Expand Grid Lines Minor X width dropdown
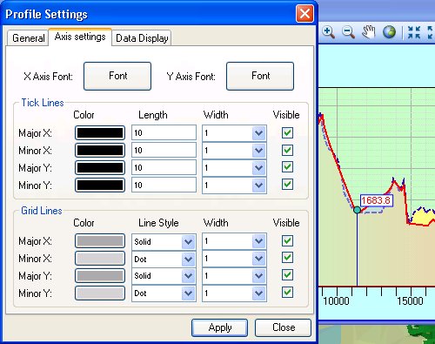Image resolution: width=435 pixels, height=344 pixels. [x=258, y=259]
